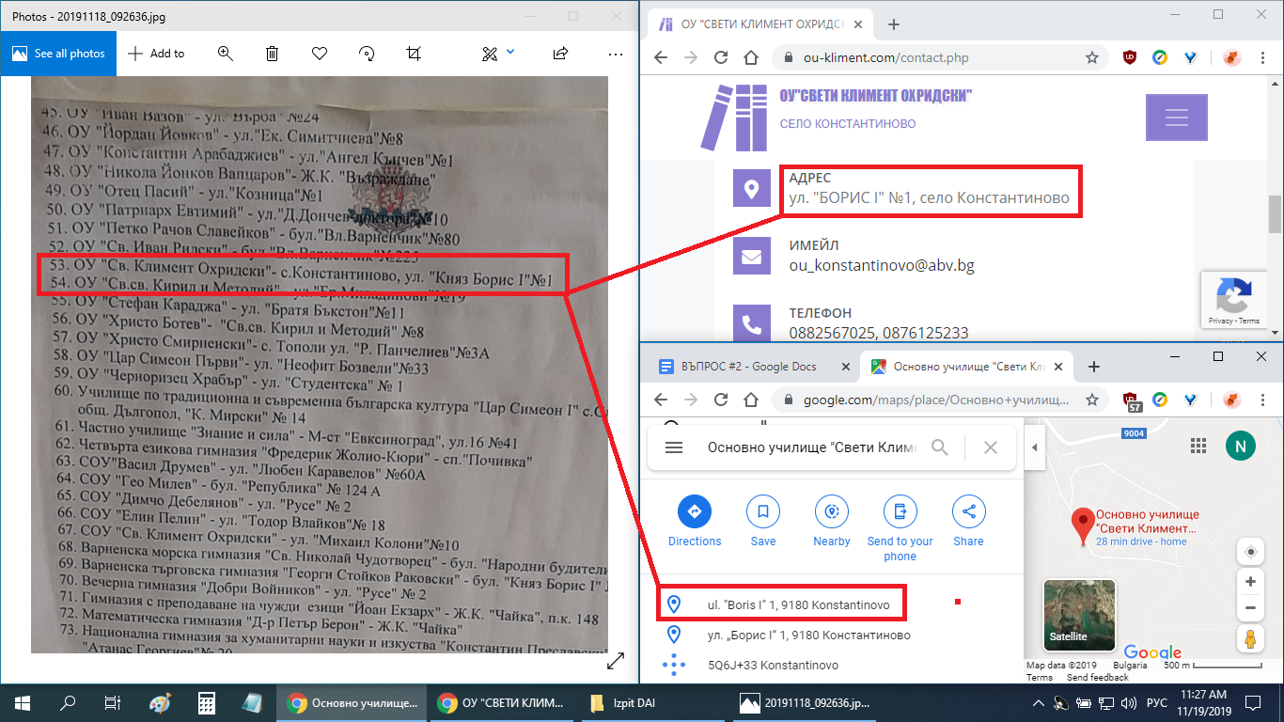The height and width of the screenshot is (722, 1284).
Task: Click Home button in ou-kliment Chrome window
Action: point(750,57)
